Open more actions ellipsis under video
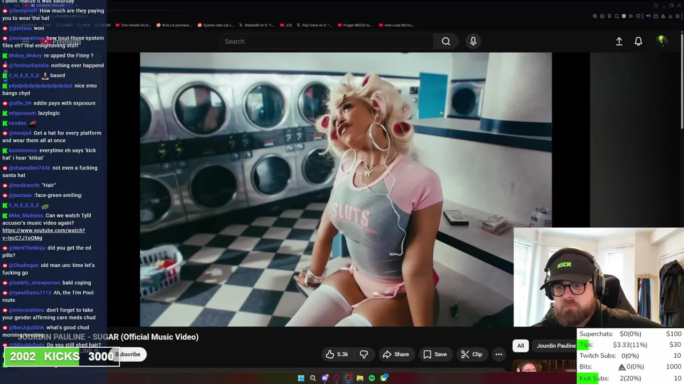684x384 pixels. [499, 354]
